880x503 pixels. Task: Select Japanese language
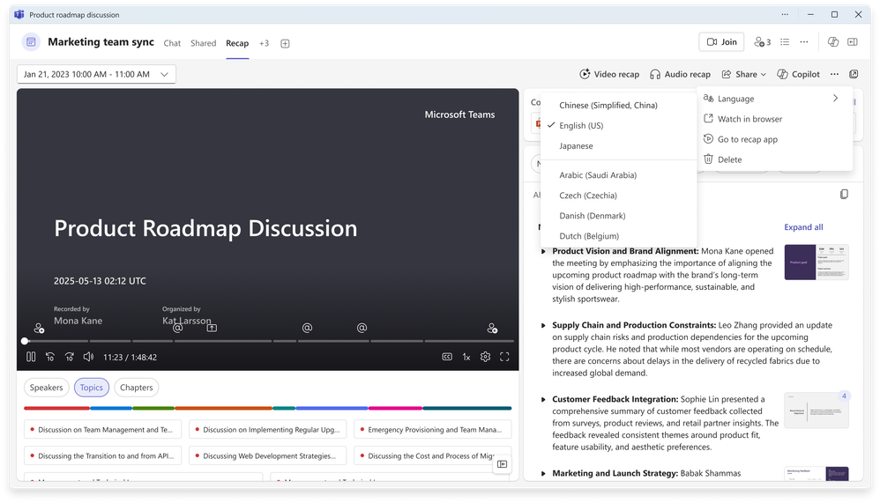pyautogui.click(x=618, y=146)
